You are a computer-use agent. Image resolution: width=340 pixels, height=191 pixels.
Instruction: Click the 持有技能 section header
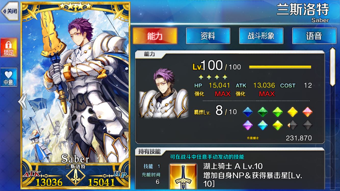click(149, 152)
